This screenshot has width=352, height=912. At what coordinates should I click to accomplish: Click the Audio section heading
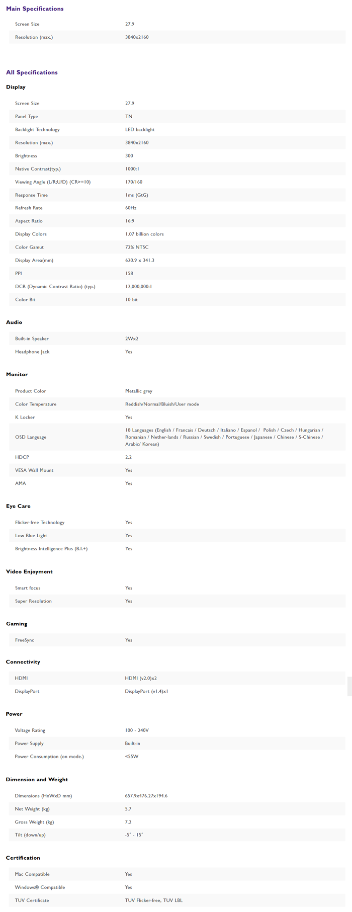tap(14, 322)
